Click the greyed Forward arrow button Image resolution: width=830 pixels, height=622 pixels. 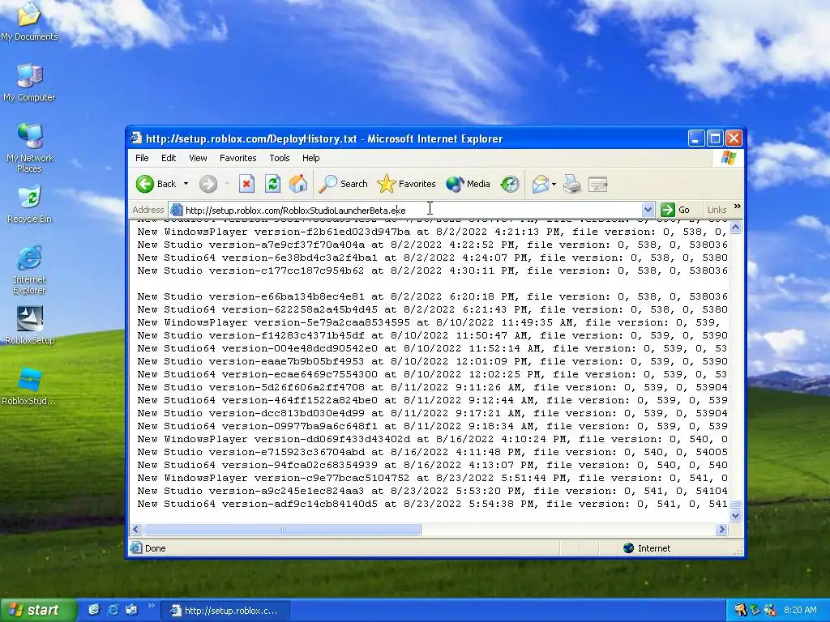(x=208, y=184)
